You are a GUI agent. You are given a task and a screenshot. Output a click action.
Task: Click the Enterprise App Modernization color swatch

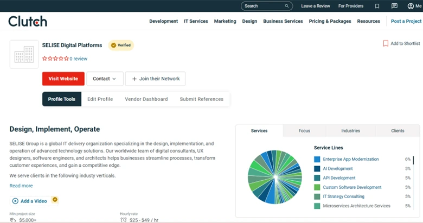(x=317, y=159)
